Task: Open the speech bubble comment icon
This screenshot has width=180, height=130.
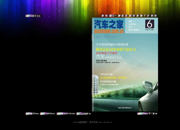Action: (119, 16)
